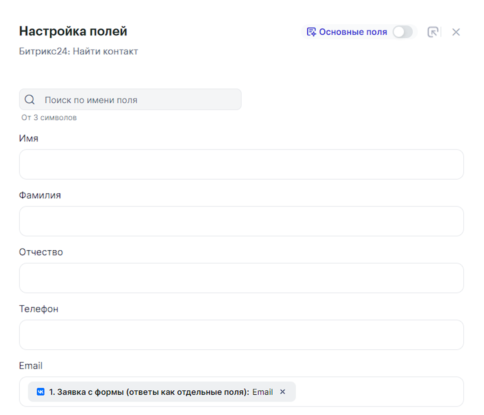Image resolution: width=484 pixels, height=415 pixels.
Task: Focus the Телефон input field
Action: [241, 335]
